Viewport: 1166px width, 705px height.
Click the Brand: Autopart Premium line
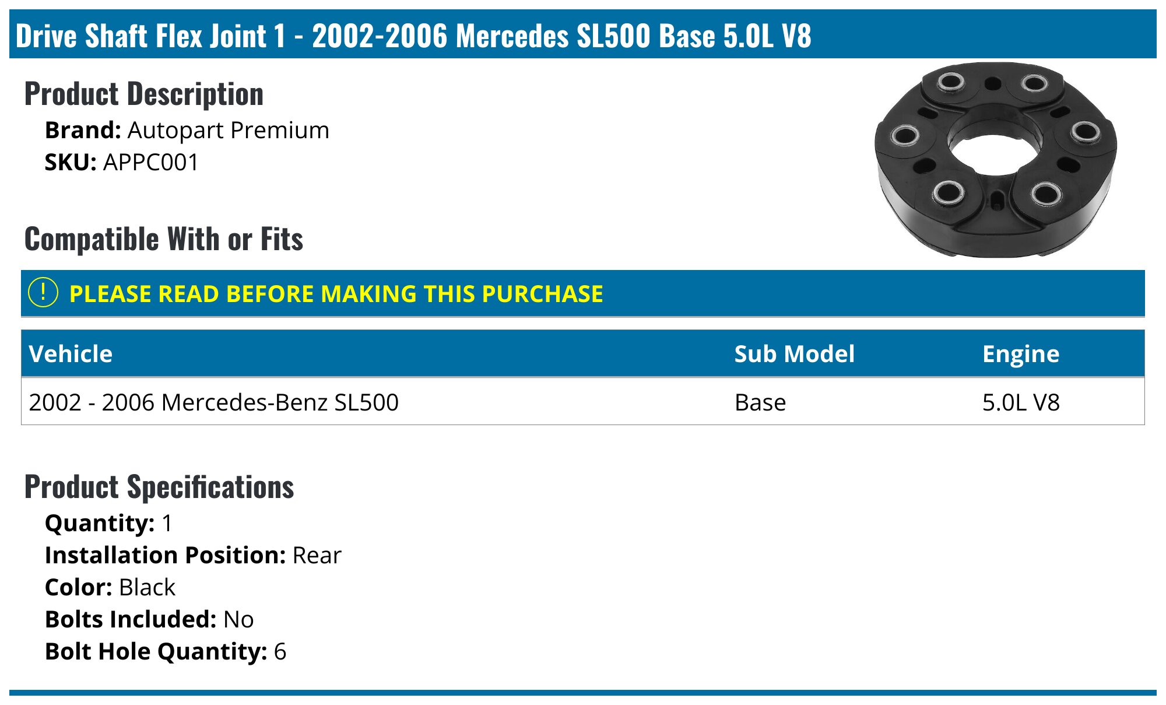coord(187,131)
